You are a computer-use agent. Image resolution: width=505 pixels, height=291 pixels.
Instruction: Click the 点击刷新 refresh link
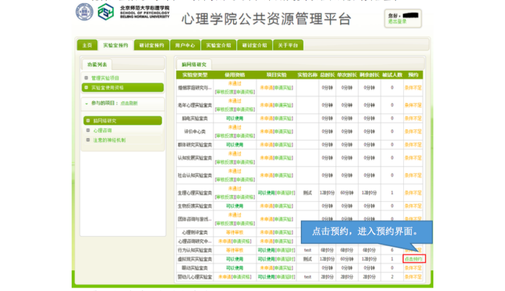coord(129,104)
